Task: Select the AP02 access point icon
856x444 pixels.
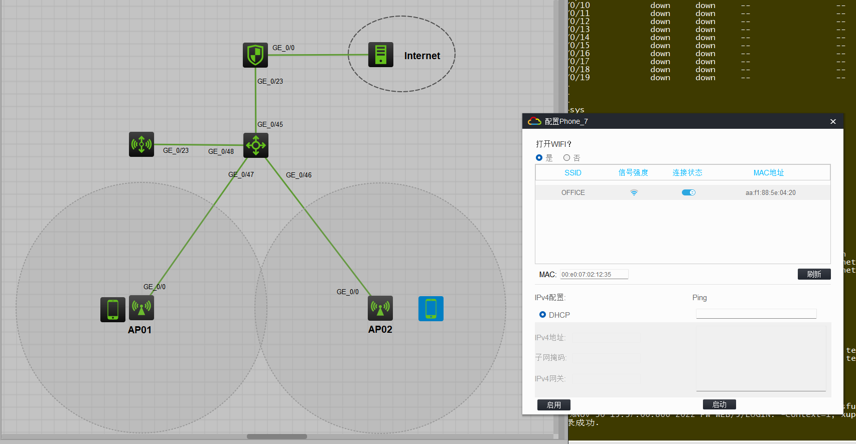Action: click(x=380, y=308)
